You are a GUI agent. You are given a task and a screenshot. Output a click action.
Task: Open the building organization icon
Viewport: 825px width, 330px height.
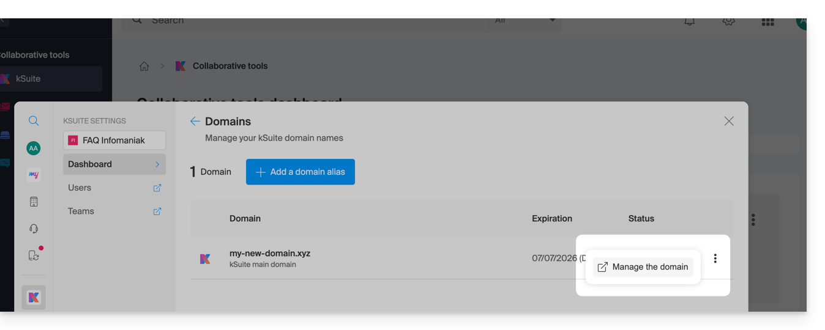(34, 202)
